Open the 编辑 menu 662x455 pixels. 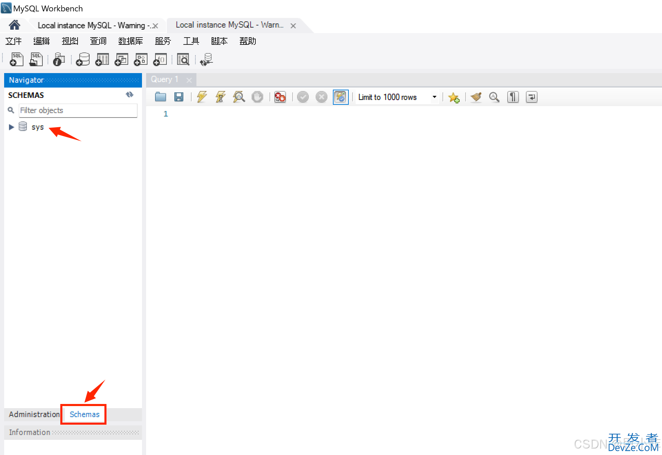pyautogui.click(x=42, y=41)
